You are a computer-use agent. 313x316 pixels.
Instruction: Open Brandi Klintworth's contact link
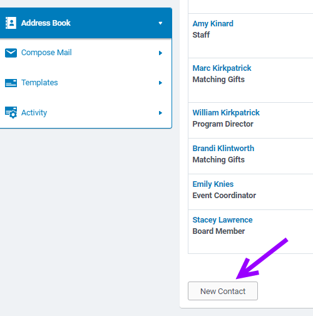(x=223, y=149)
